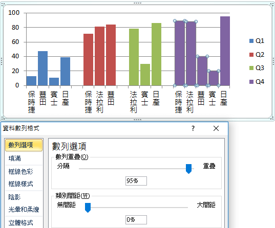Click the 0% gap width field
This screenshot has height=228, width=275.
(136, 220)
